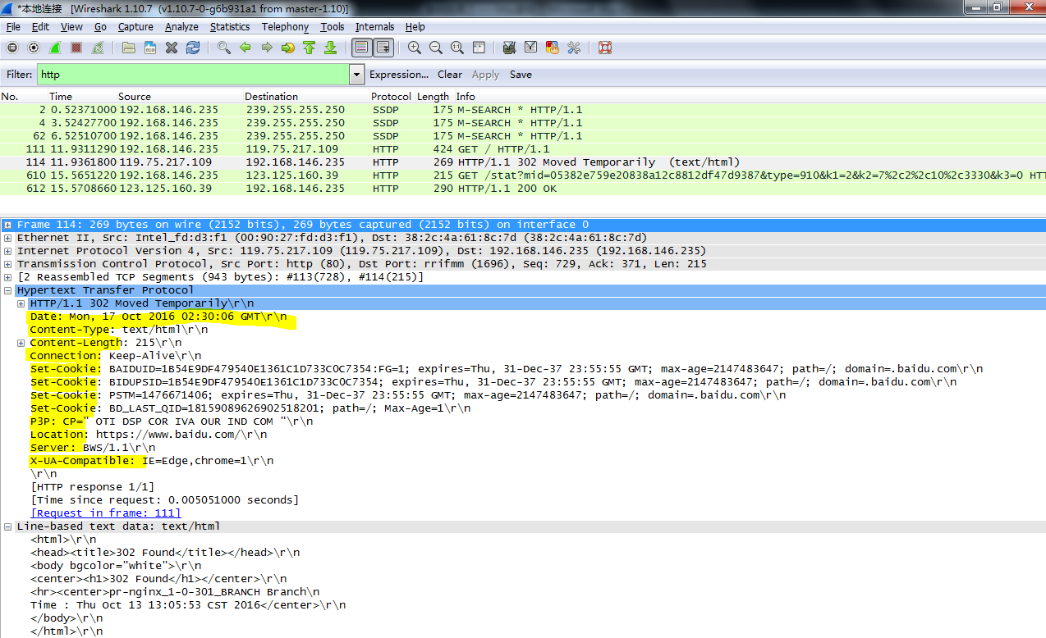Expand Reassembled TCP Segments node
This screenshot has width=1046, height=638.
(7, 277)
